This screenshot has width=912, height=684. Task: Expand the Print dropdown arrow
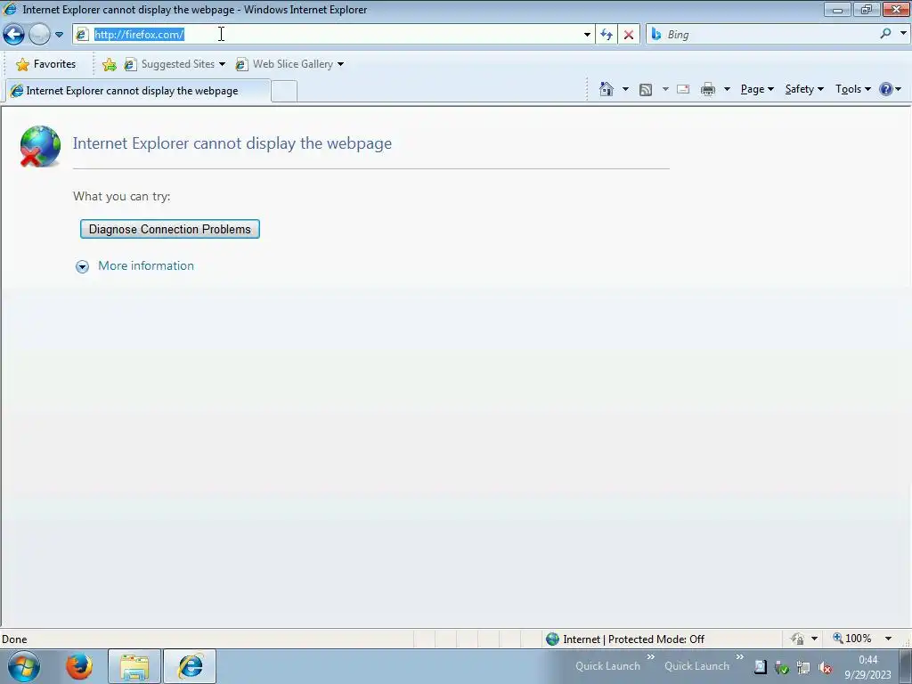(x=727, y=89)
